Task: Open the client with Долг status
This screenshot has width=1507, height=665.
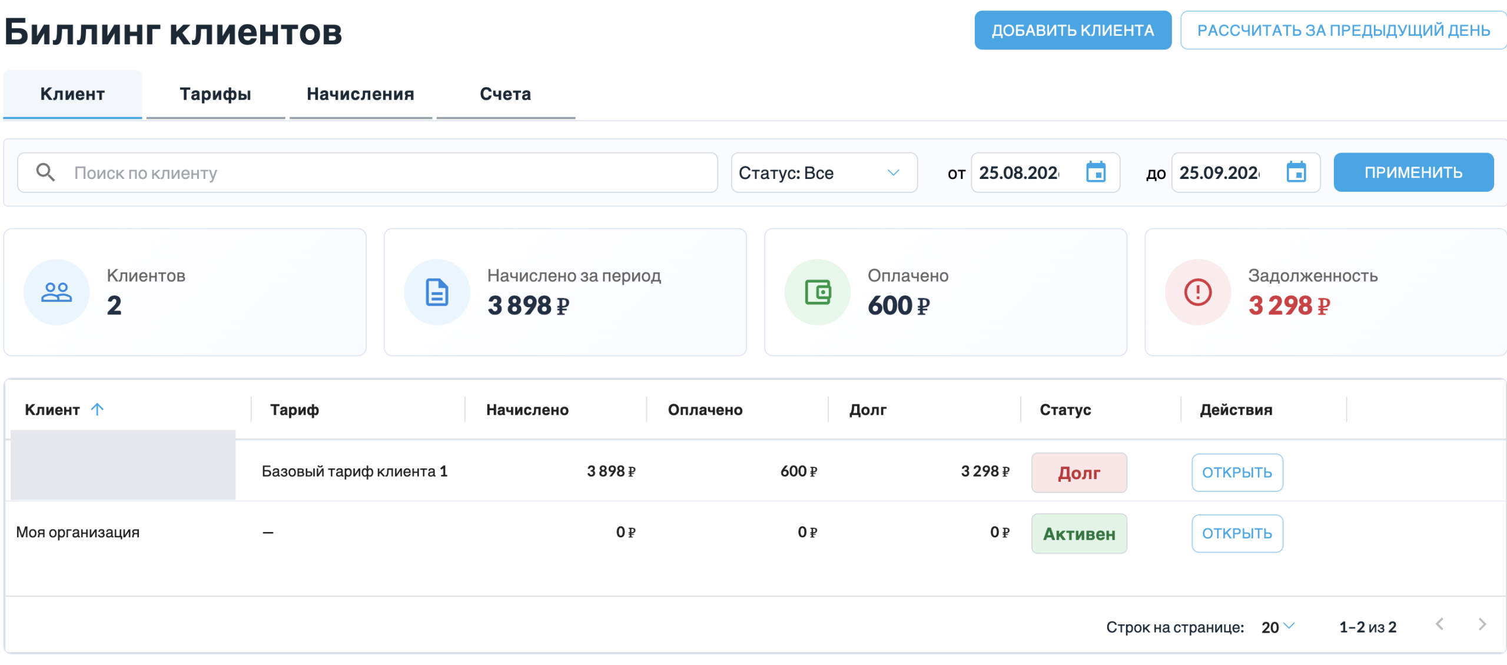Action: [1237, 473]
